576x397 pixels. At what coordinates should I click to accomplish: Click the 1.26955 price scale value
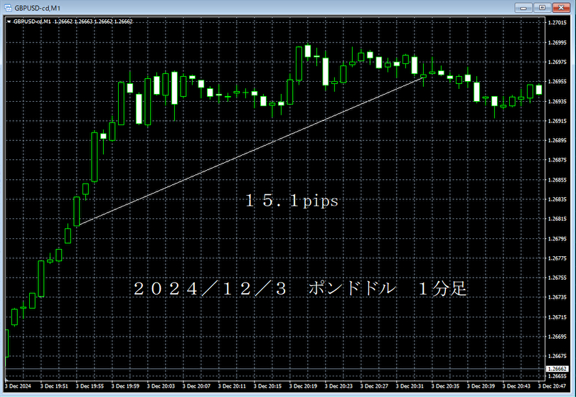coord(557,82)
